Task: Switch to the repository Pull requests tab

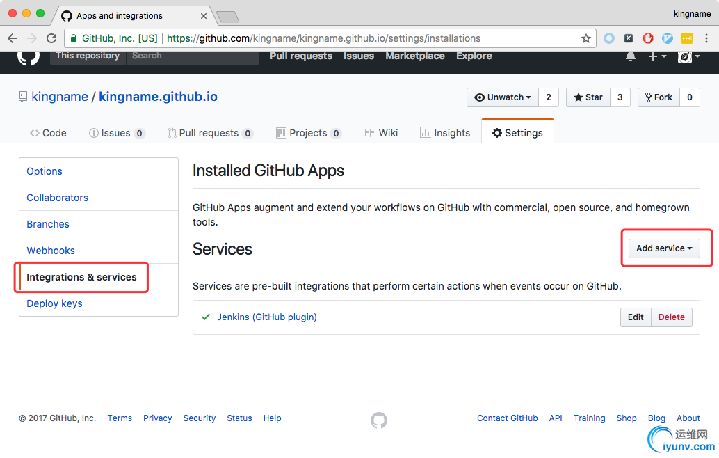Action: coord(211,133)
